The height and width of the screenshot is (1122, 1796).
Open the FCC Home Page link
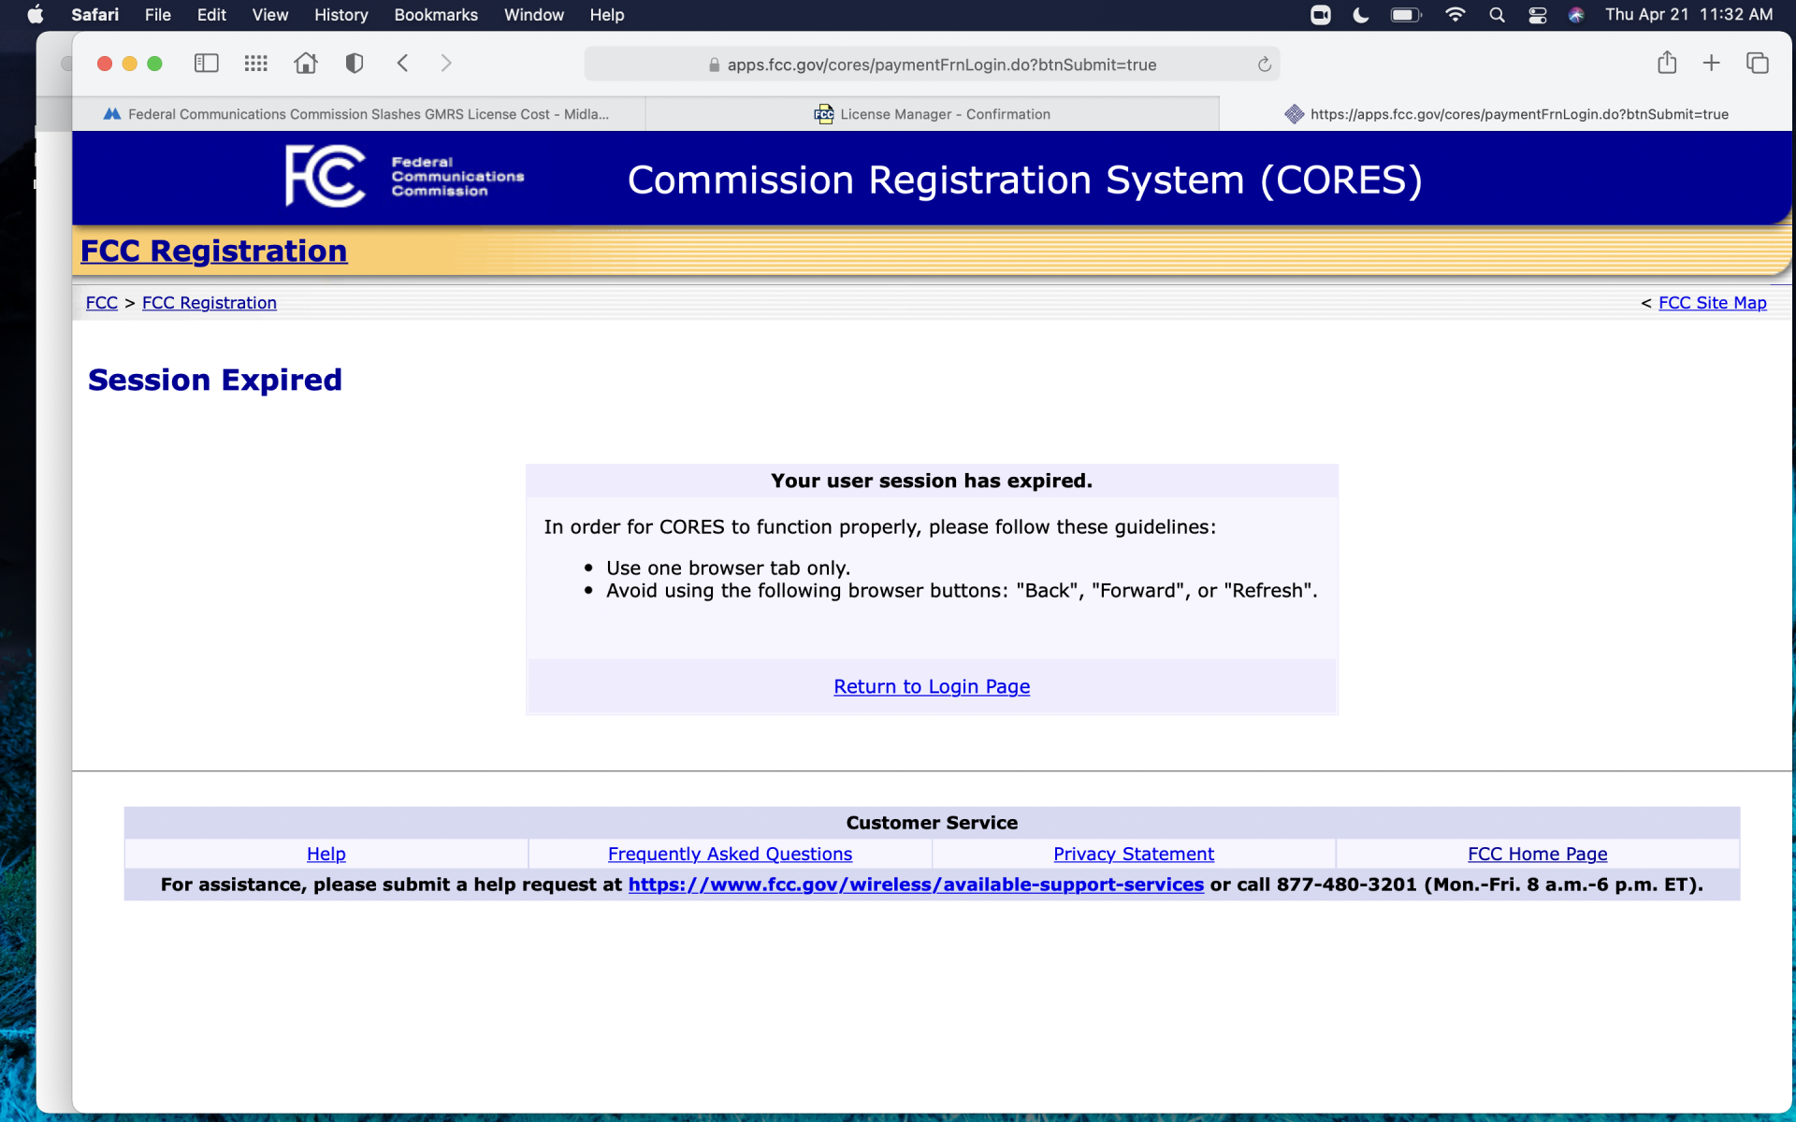1537,854
